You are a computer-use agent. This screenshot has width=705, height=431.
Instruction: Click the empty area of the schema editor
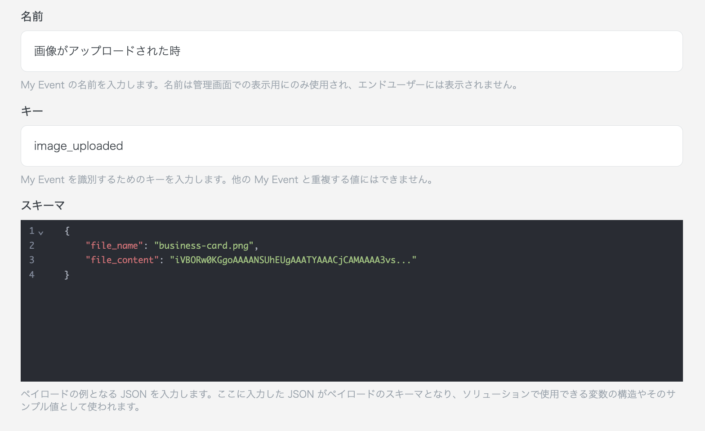tap(351, 332)
